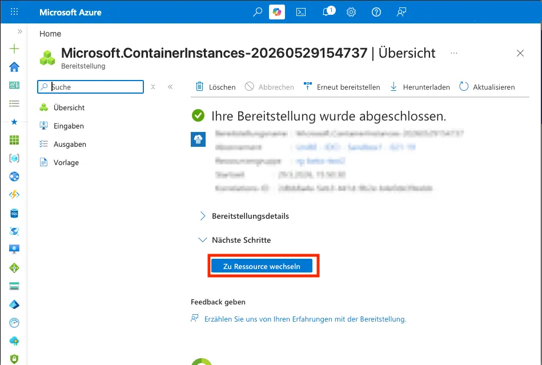The height and width of the screenshot is (365, 542).
Task: Expand Bereitstellungsdetails section
Action: (x=244, y=216)
